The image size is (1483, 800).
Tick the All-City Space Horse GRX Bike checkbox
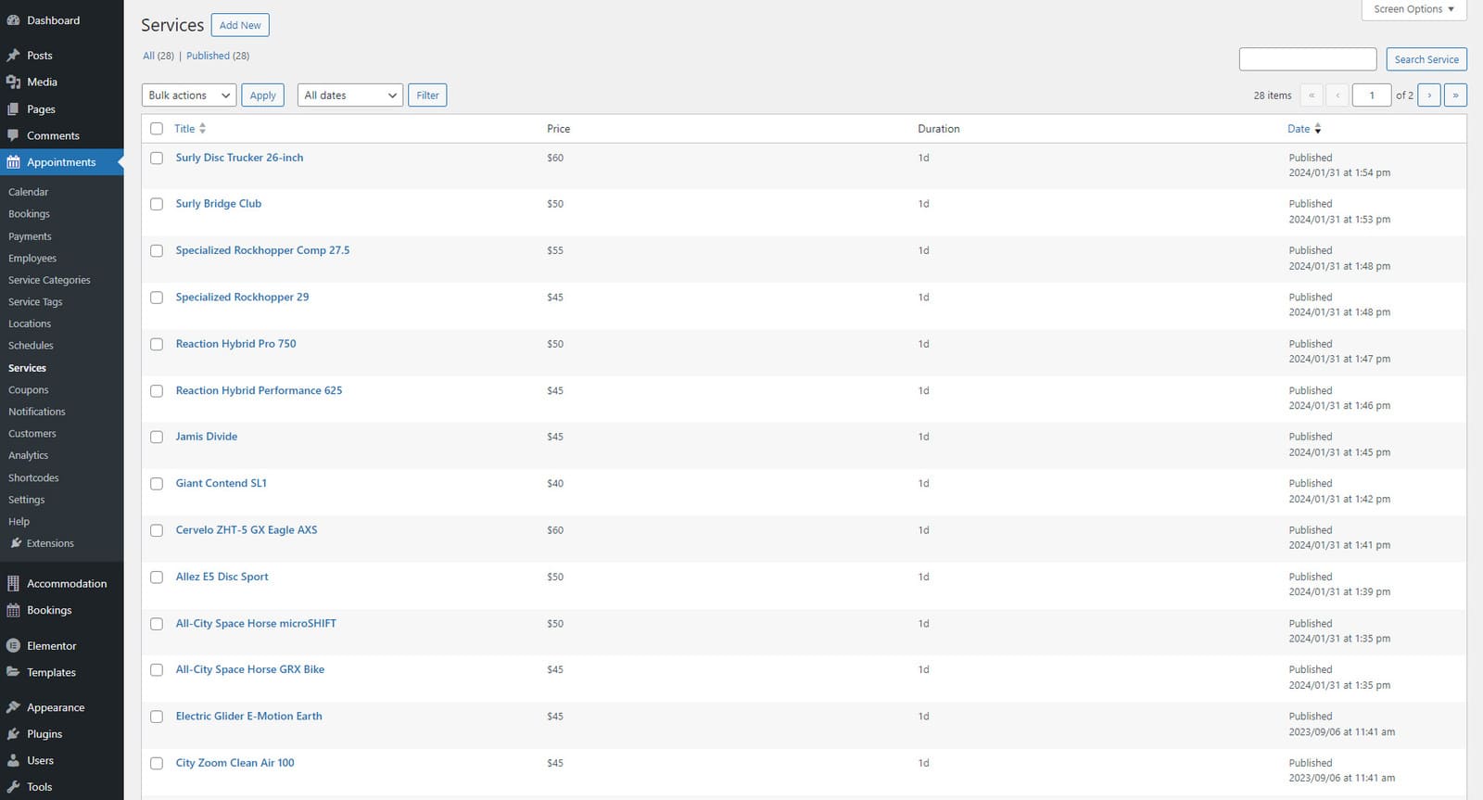pyautogui.click(x=157, y=670)
